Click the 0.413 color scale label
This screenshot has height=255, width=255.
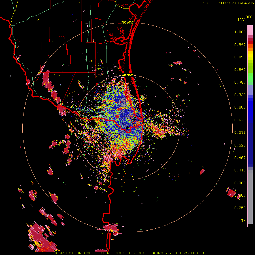coord(240,170)
